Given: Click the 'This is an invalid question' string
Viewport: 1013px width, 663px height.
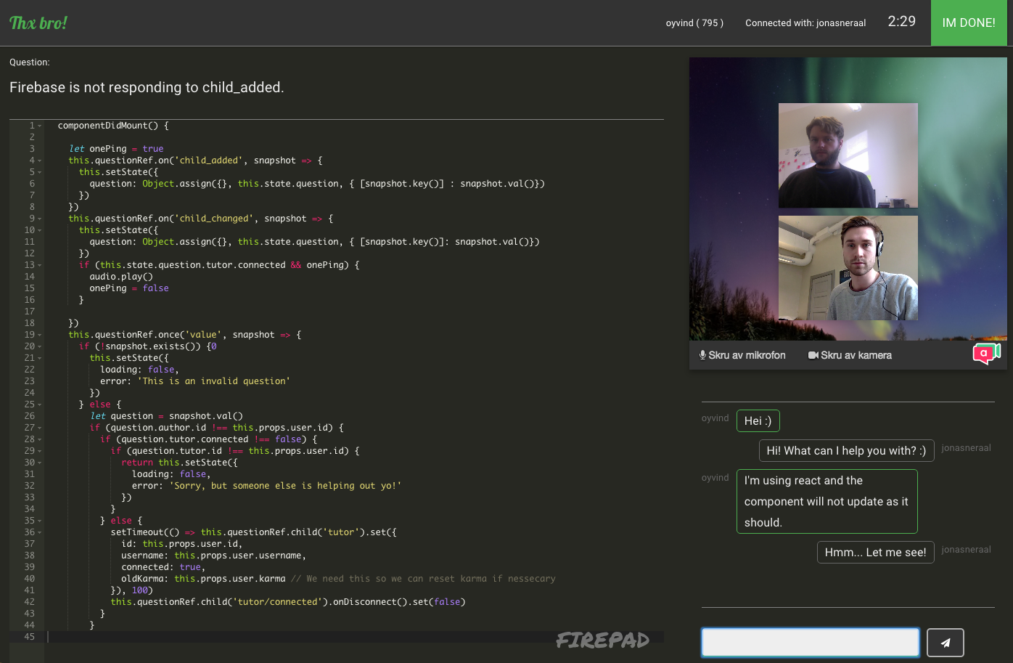Looking at the screenshot, I should click(213, 381).
